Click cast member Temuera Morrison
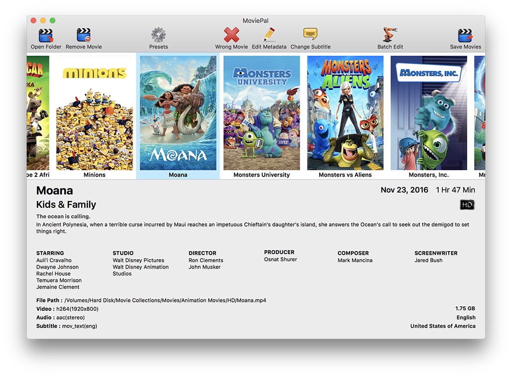This screenshot has height=377, width=512. click(x=59, y=280)
